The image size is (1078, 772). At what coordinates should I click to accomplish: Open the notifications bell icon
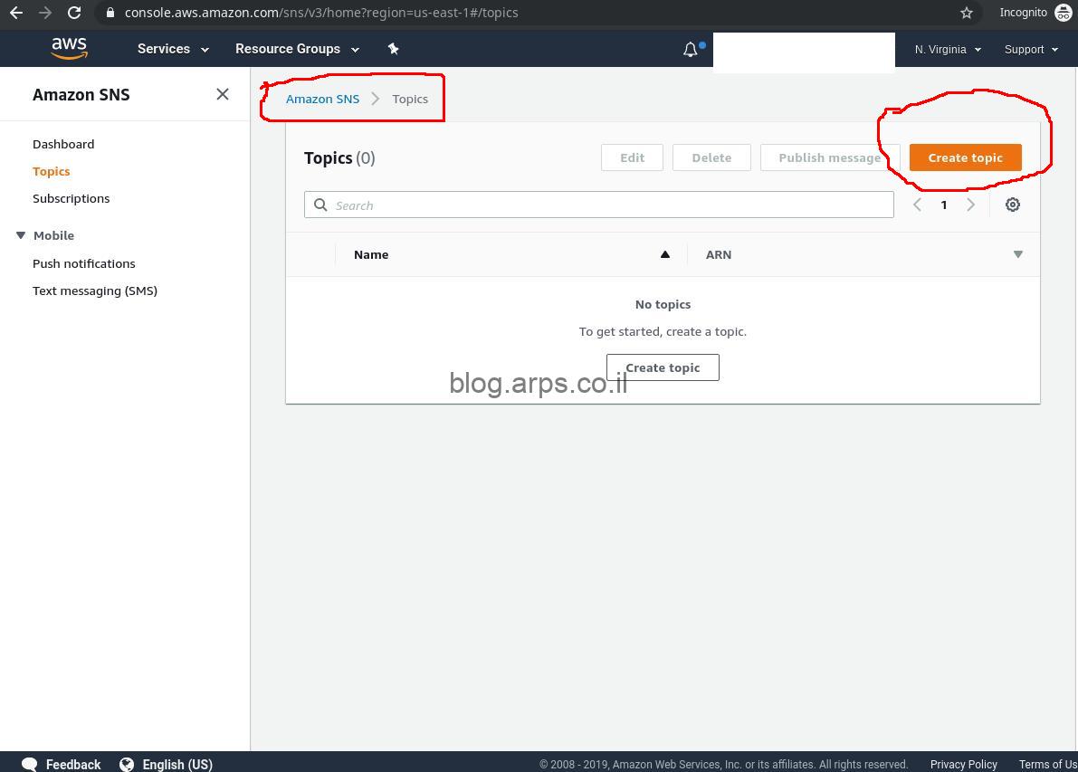pyautogui.click(x=691, y=50)
